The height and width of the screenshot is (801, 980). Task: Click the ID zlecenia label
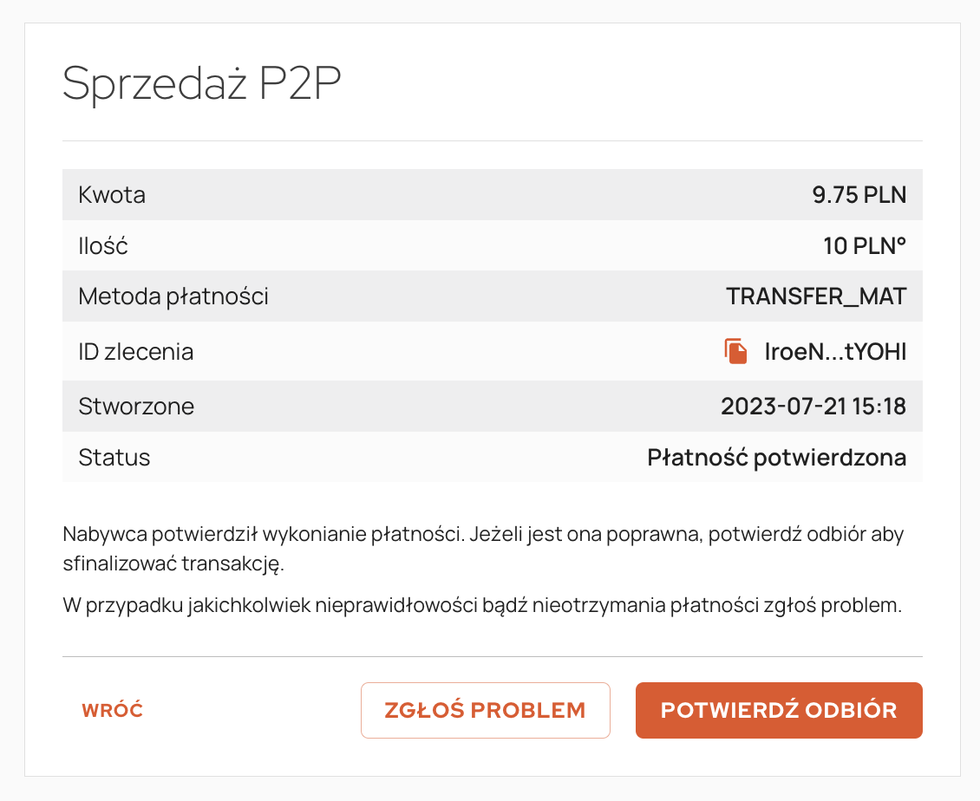pyautogui.click(x=135, y=352)
